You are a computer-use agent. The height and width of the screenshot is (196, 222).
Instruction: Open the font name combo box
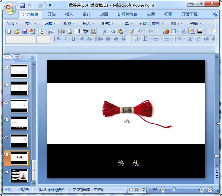[x=20, y=39]
